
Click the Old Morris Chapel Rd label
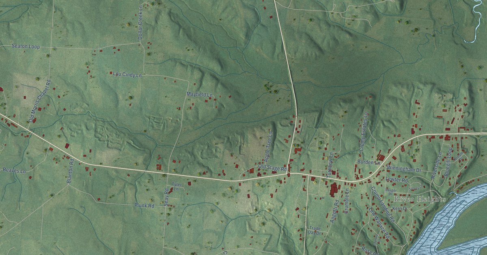39,101
